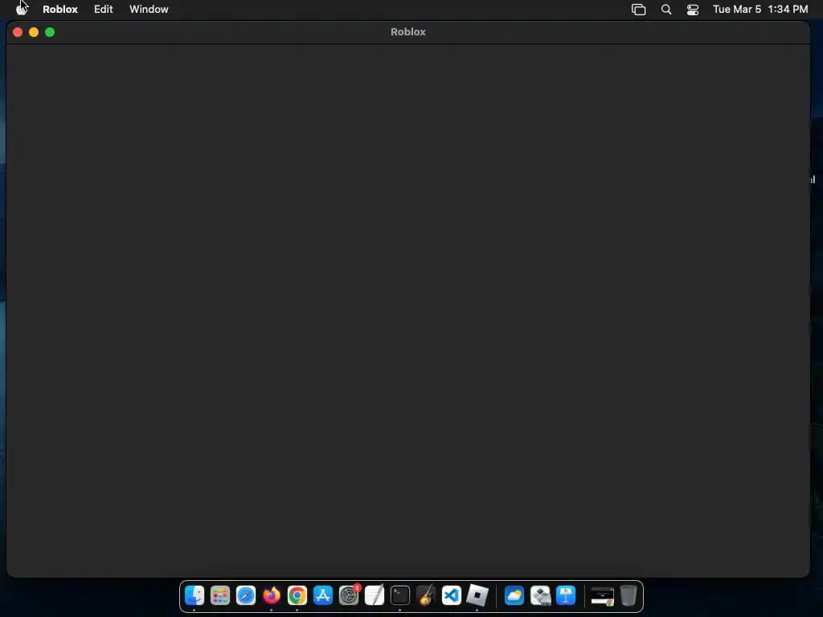Minimize the Roblox window
The image size is (823, 617).
[x=34, y=32]
